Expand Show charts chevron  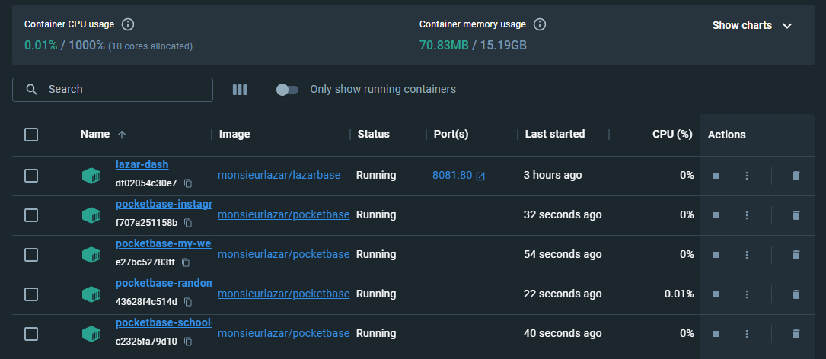click(787, 26)
